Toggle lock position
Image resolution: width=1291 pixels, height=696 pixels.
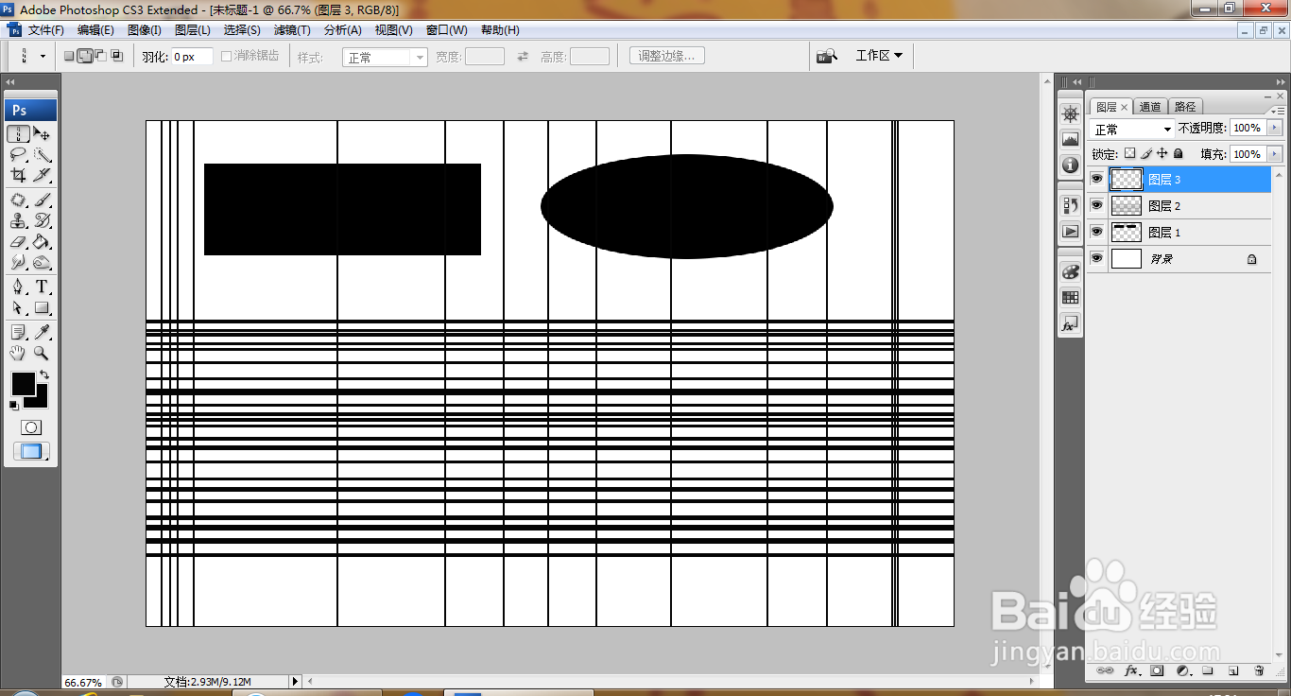coord(1162,153)
